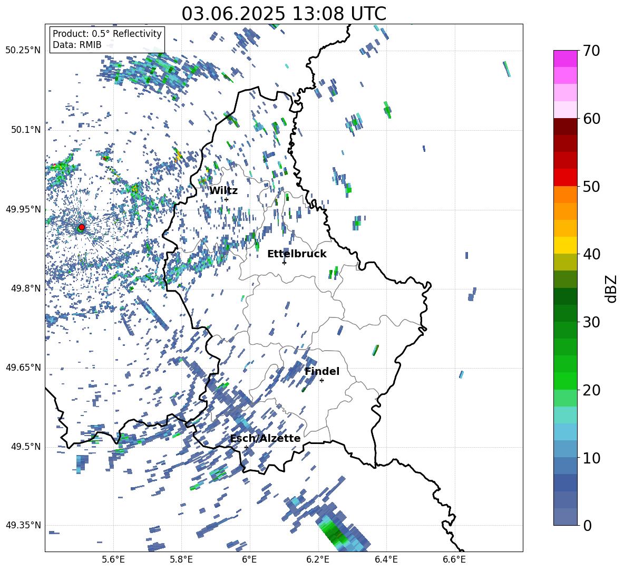Pick the slate blue swatch just above 0
The height and width of the screenshot is (570, 624).
point(565,517)
